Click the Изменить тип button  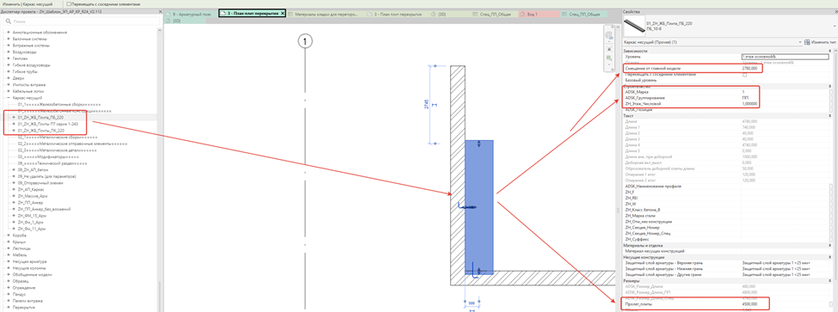point(817,42)
